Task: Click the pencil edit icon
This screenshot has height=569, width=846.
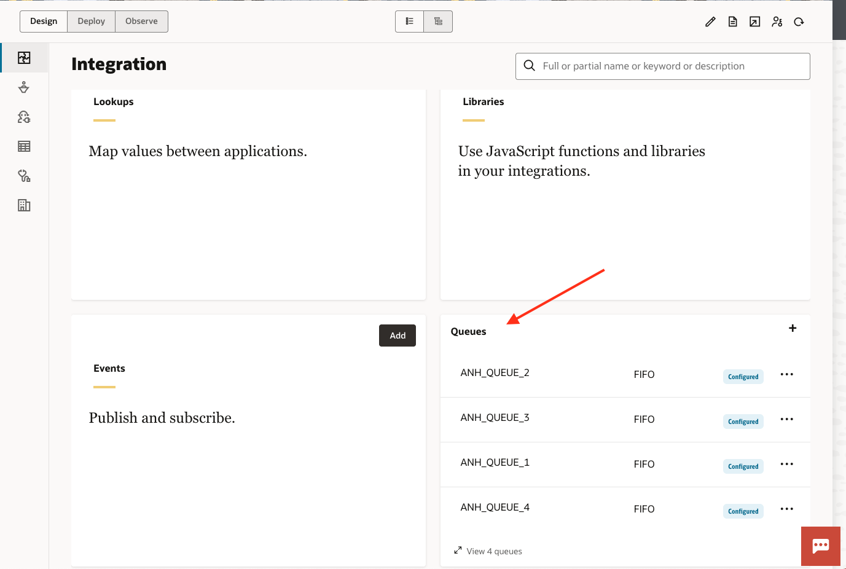Action: point(710,22)
